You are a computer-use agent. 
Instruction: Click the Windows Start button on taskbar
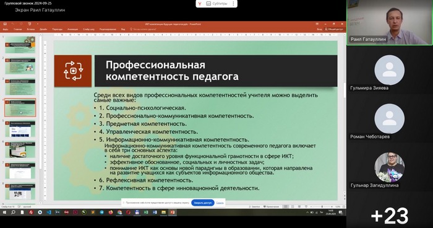pos(4,213)
